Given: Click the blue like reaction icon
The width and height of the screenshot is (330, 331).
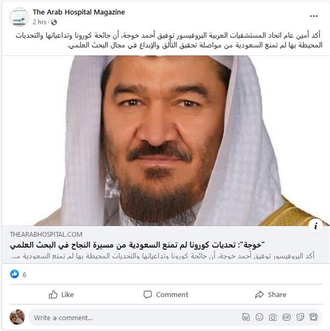Looking at the screenshot, I should (x=14, y=274).
